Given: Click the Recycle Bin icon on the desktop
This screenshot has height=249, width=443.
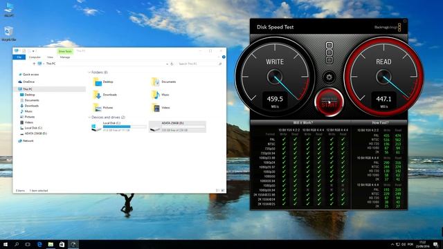Looking at the screenshot, I should (9, 34).
